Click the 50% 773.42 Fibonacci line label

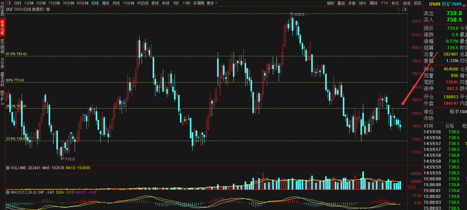coord(16,80)
